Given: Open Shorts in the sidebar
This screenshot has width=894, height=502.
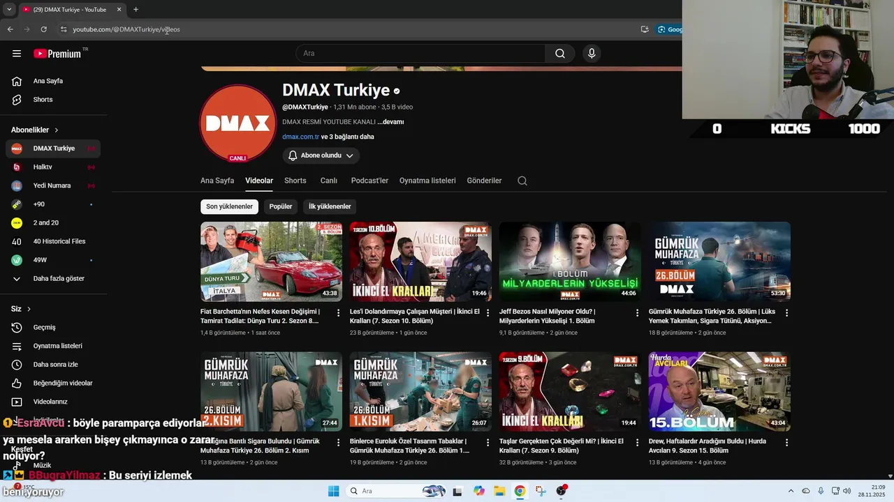Looking at the screenshot, I should coord(53,100).
